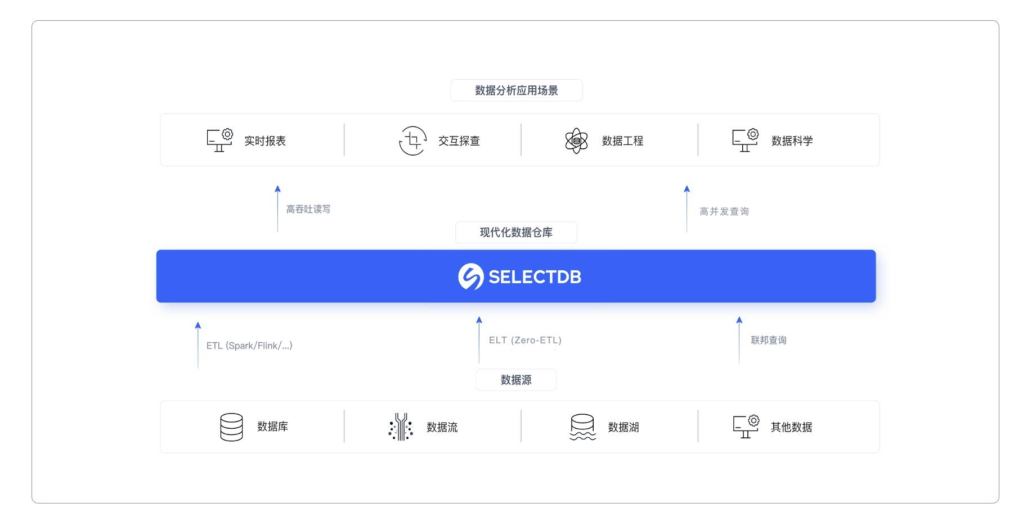
Task: Open the 数据分析应用场景 label
Action: (x=516, y=90)
